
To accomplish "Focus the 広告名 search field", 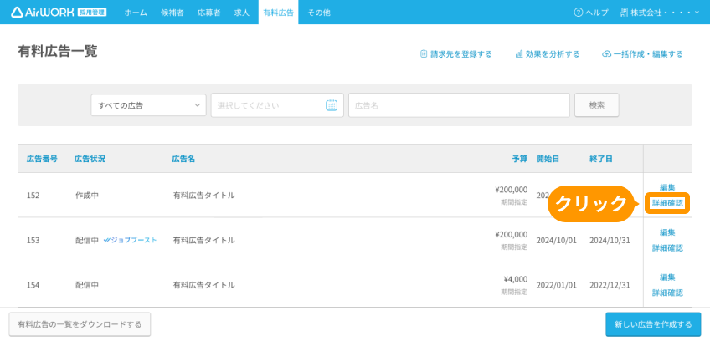I will 459,105.
